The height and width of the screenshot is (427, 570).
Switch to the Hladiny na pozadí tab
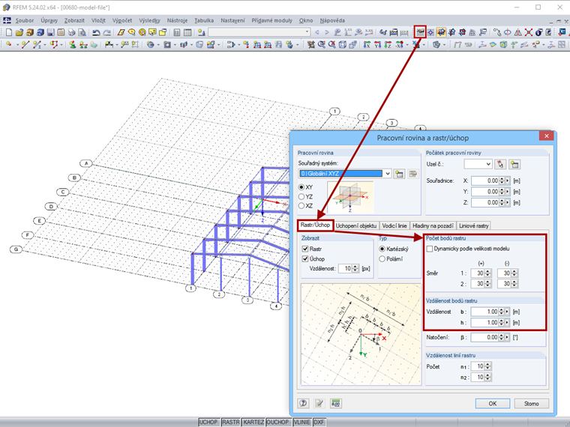pos(433,225)
